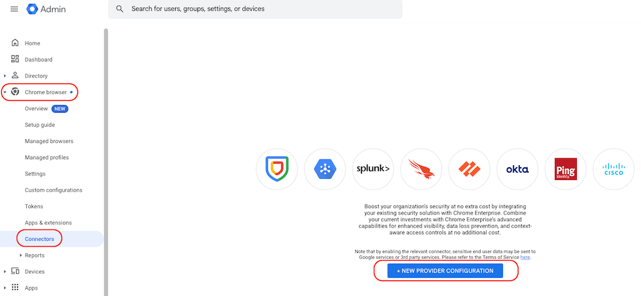This screenshot has width=641, height=296.
Task: Click New Provider Configuration button
Action: pos(445,271)
